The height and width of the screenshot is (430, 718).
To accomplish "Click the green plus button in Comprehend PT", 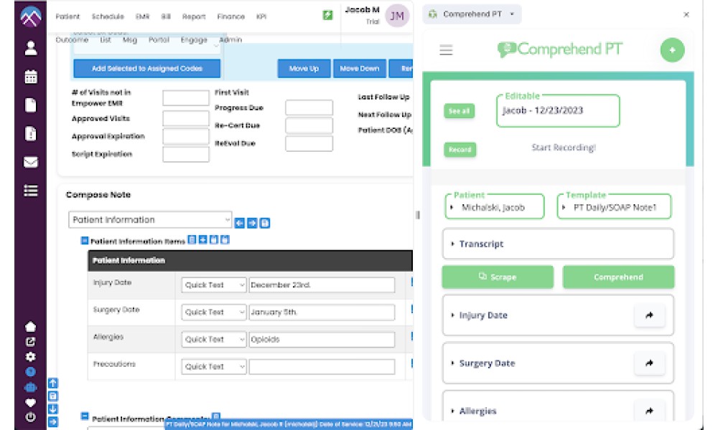I will pyautogui.click(x=672, y=50).
